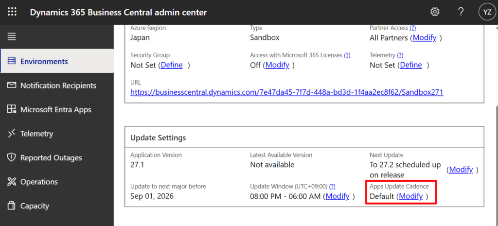Collapse the sidebar with hamburger icon
498x226 pixels.
coord(12,37)
